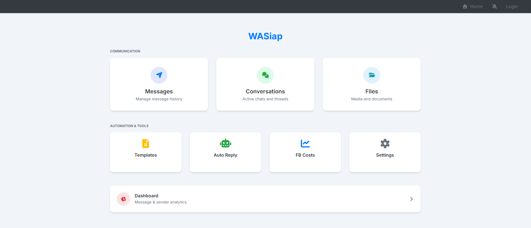This screenshot has width=531, height=228.
Task: Click 'Manage message history' text
Action: point(159,99)
